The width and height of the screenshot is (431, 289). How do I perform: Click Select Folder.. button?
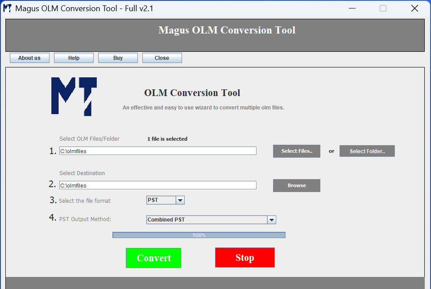tap(367, 151)
